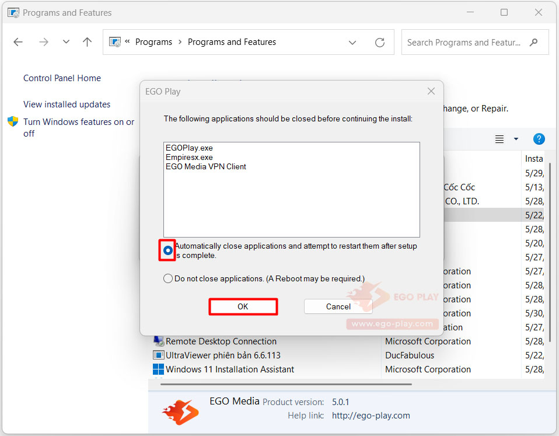Minimize the Programs and Features window
Image resolution: width=559 pixels, height=436 pixels.
(x=470, y=12)
